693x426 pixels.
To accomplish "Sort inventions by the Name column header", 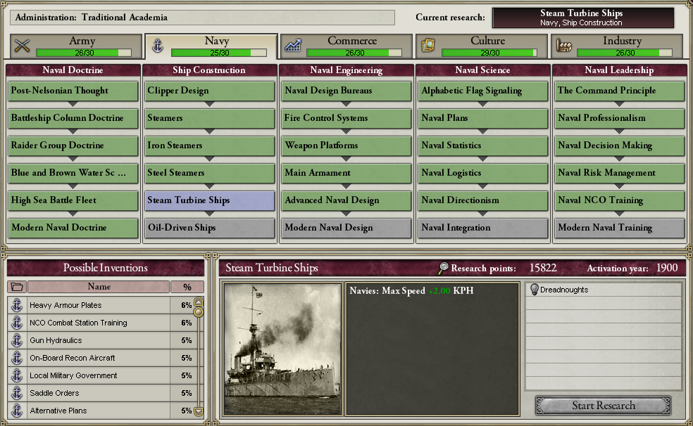I will [99, 287].
